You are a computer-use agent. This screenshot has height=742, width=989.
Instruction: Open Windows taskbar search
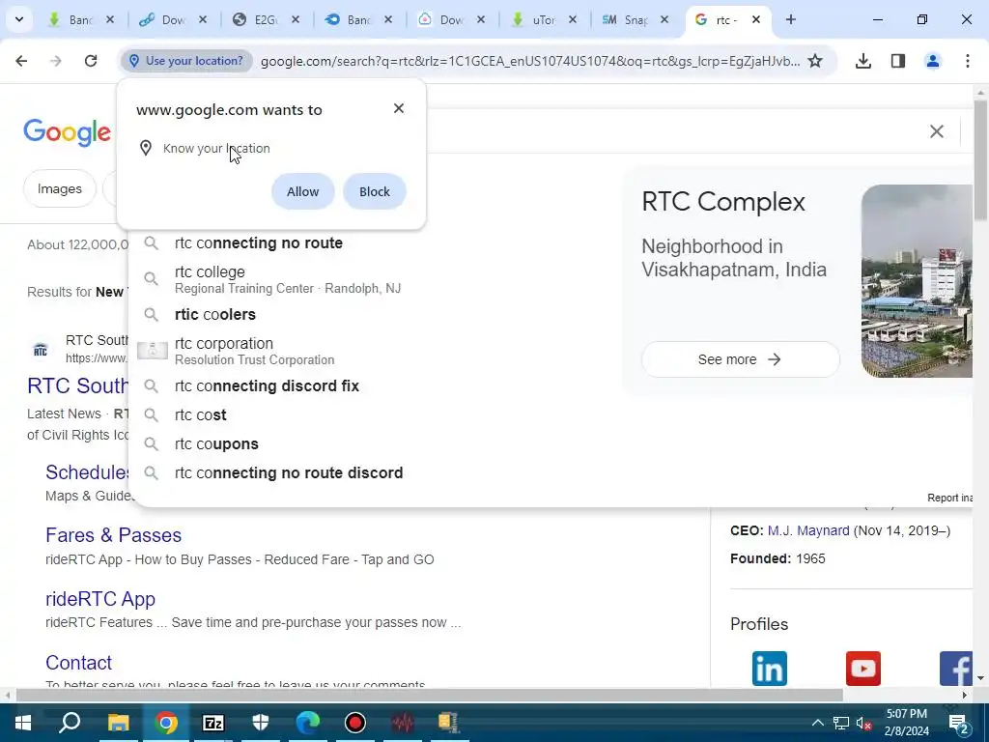(x=70, y=723)
